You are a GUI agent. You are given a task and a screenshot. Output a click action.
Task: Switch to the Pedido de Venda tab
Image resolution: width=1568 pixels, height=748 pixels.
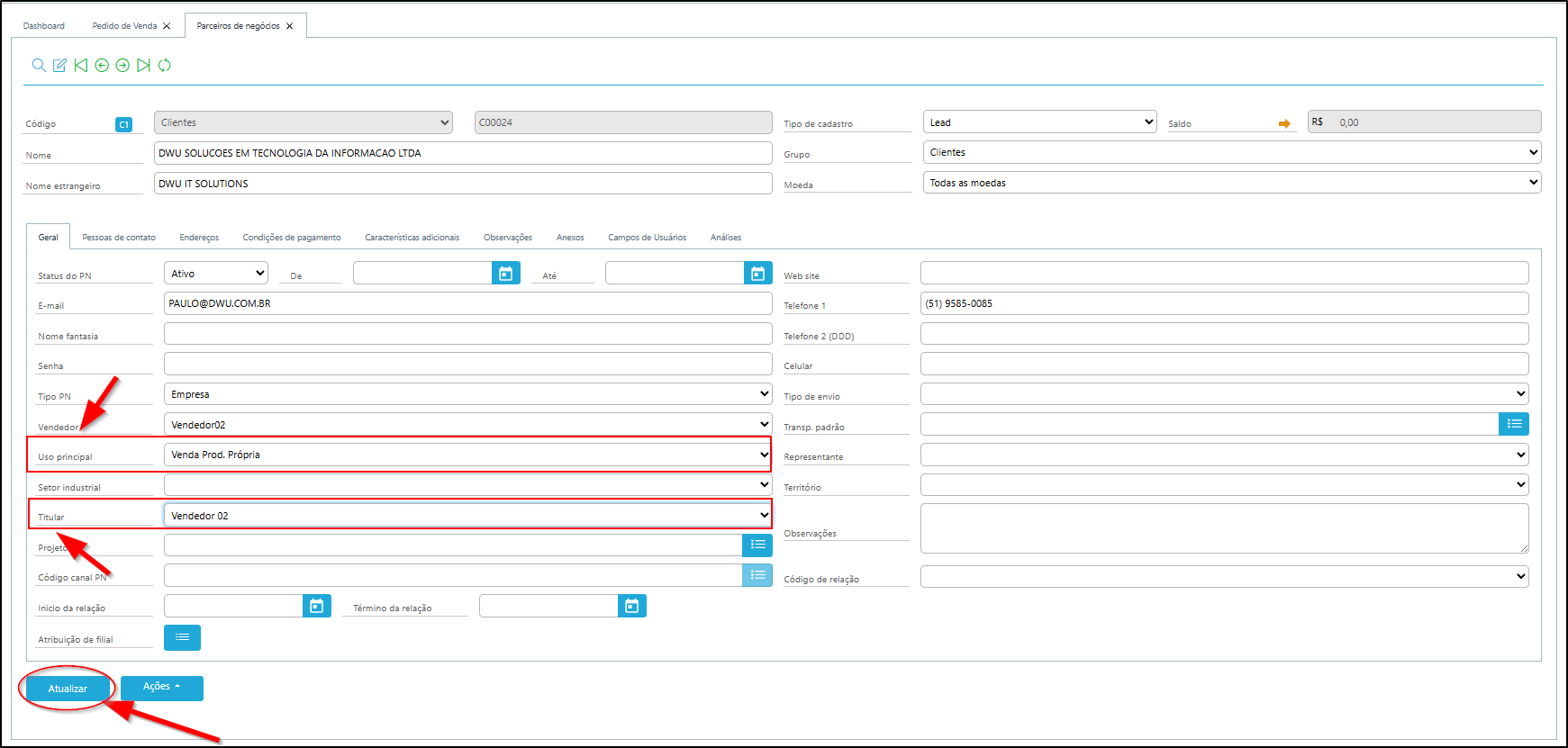coord(124,26)
